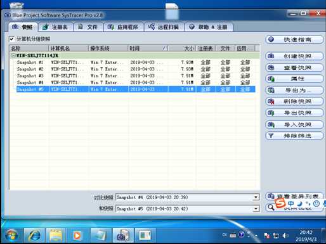Collapse the WIN-S8LJ7T114JR computer group
Image resolution: width=326 pixels, height=244 pixels.
pos(13,55)
